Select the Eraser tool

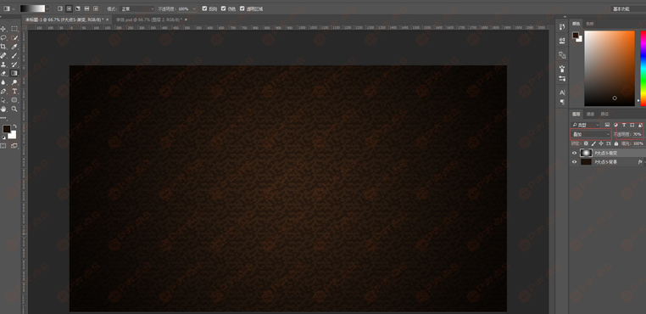click(3, 74)
